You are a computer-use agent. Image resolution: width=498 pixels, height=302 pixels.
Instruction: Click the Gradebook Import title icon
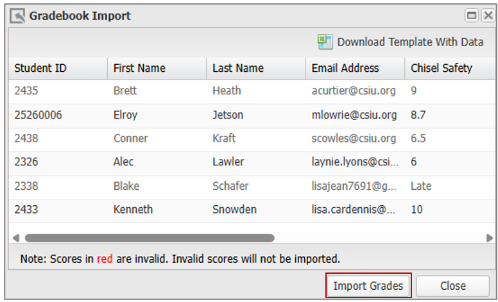click(x=17, y=15)
